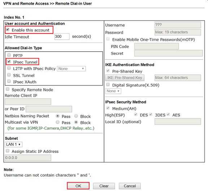Click the IKE Pre-Shared Key button
The image size is (208, 191).
(x=125, y=78)
